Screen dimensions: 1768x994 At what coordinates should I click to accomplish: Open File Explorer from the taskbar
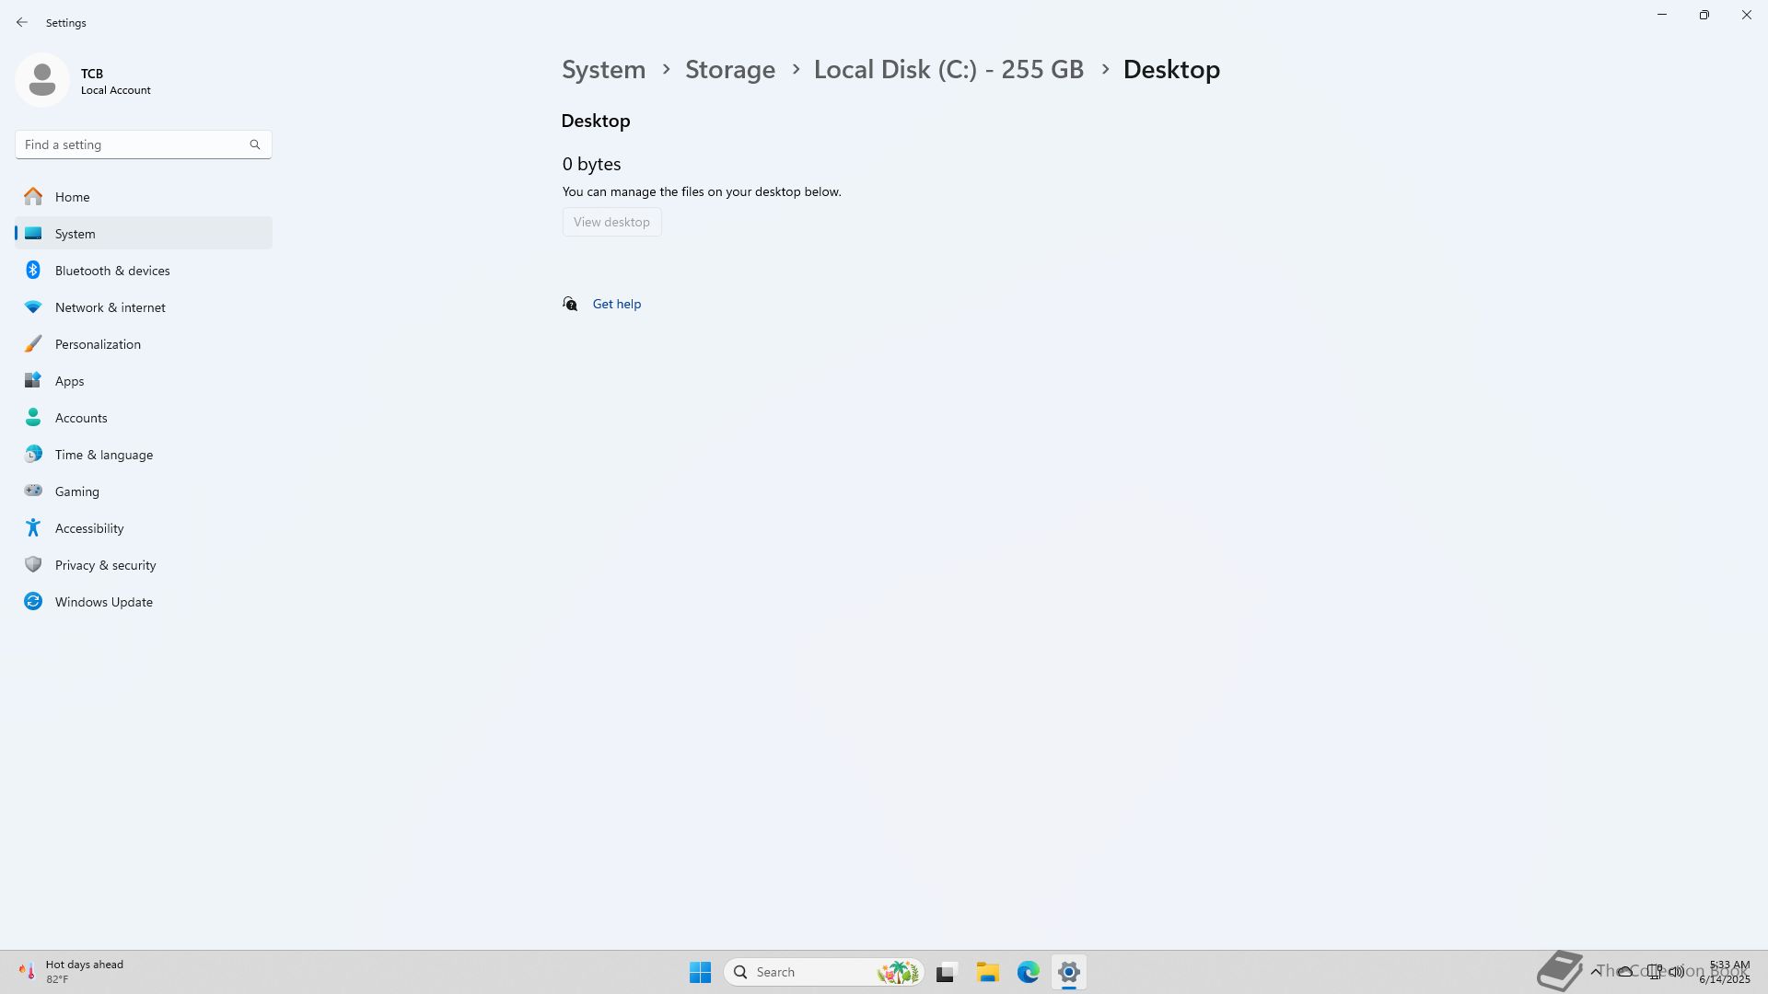[x=987, y=972]
